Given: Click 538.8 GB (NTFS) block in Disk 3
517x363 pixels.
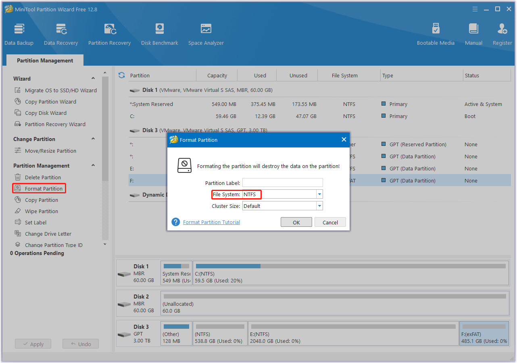Looking at the screenshot, I should [x=220, y=334].
